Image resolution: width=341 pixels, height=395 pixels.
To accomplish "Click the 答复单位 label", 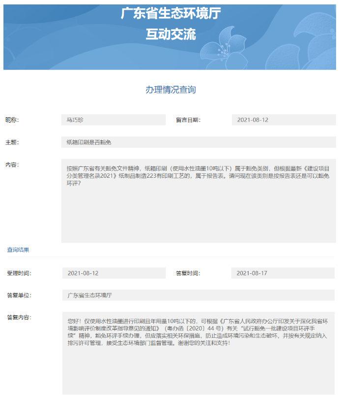I will point(19,296).
